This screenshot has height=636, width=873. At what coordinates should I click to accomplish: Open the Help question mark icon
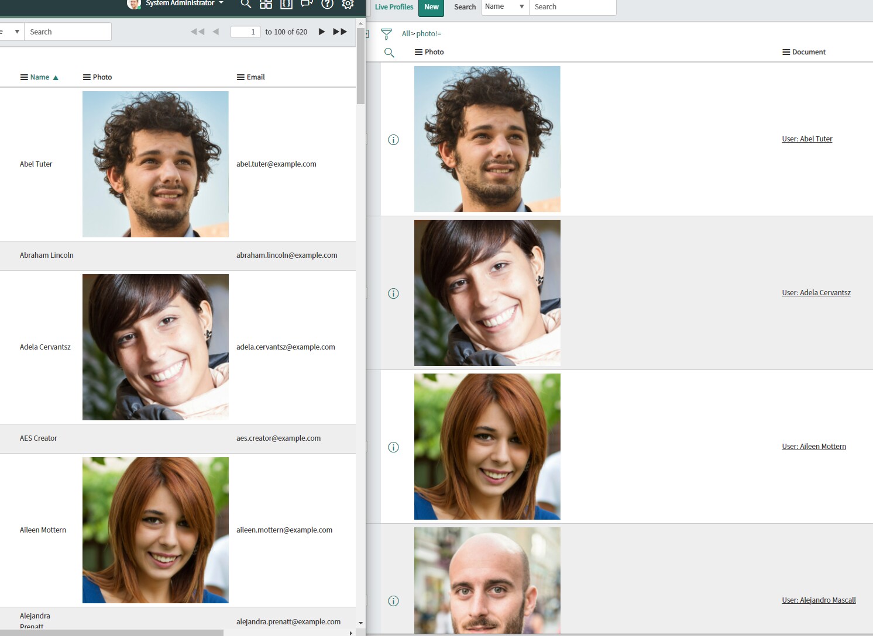pyautogui.click(x=327, y=4)
